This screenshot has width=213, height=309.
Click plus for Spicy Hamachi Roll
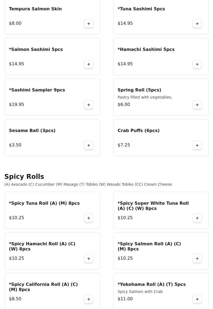click(89, 258)
